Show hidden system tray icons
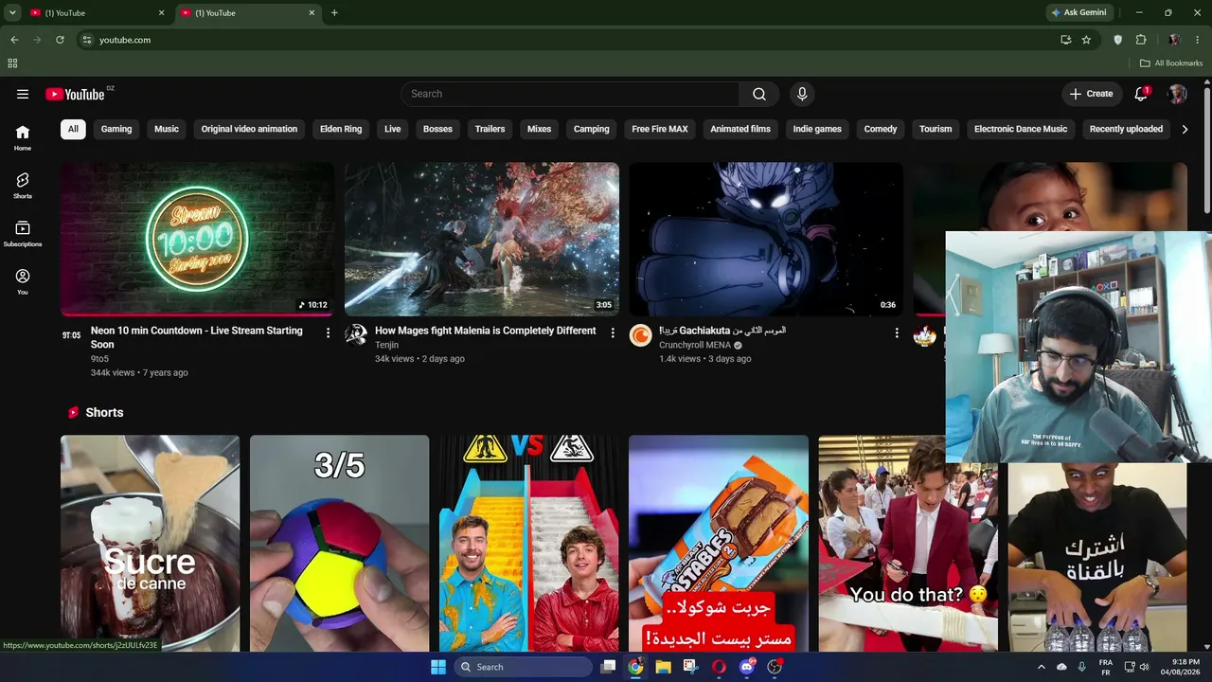 (1042, 667)
